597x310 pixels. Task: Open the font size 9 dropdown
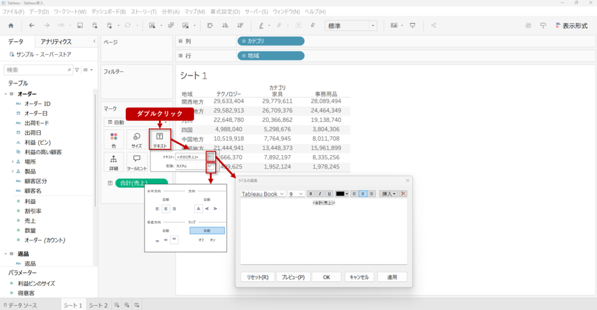pyautogui.click(x=296, y=193)
